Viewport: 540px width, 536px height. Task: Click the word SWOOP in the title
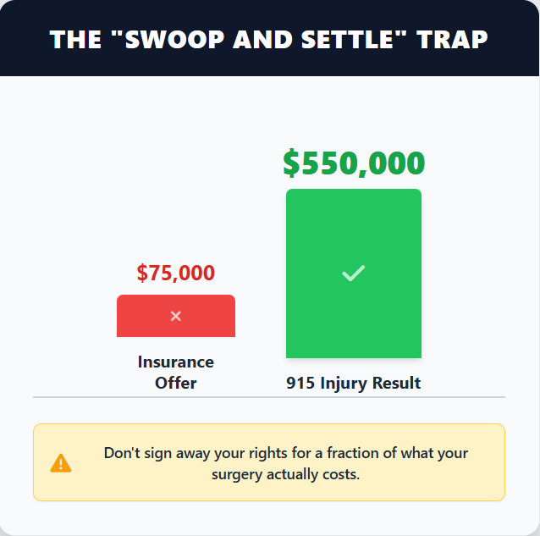pos(168,39)
